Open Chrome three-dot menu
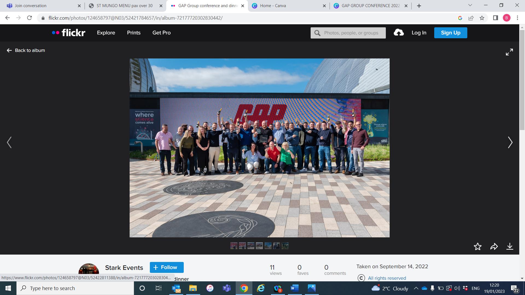The height and width of the screenshot is (295, 525). (517, 18)
